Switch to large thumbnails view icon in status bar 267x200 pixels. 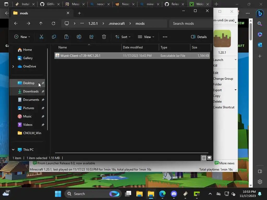point(209,158)
